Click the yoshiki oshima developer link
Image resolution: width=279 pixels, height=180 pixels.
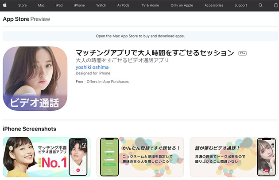pyautogui.click(x=92, y=67)
